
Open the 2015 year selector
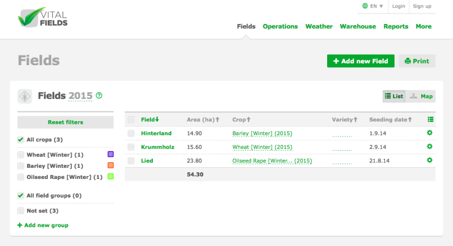(80, 96)
